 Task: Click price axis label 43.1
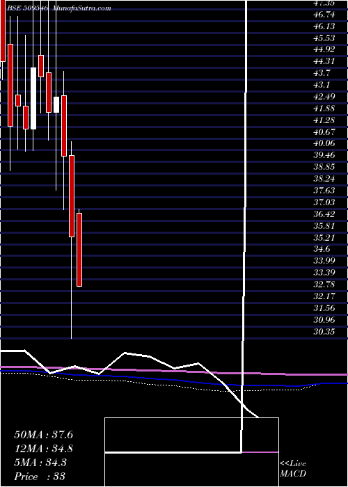(322, 85)
